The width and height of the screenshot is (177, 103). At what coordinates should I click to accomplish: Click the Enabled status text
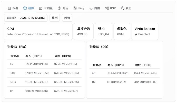tap(144, 34)
